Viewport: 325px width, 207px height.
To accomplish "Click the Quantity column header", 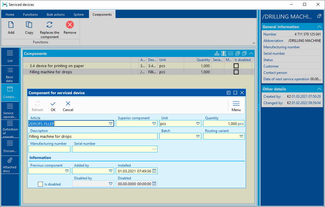I will click(x=197, y=60).
